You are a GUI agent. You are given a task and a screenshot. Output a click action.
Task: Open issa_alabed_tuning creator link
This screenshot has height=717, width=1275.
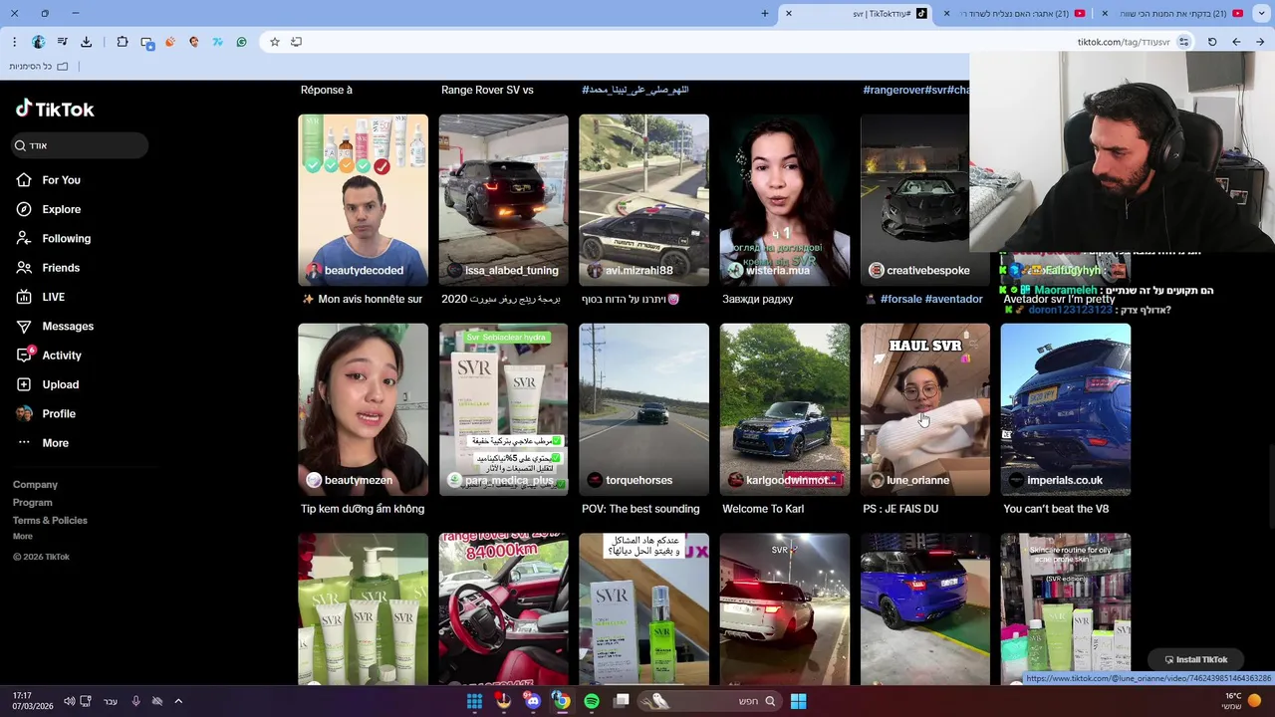coord(512,271)
